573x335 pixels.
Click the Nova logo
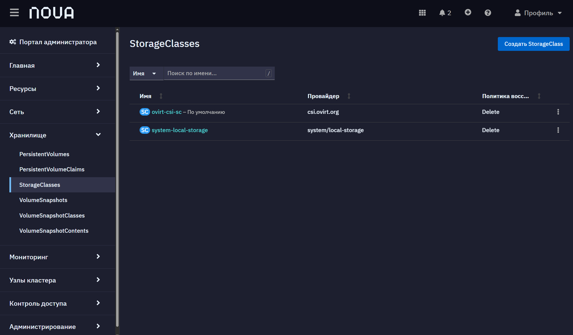point(52,13)
